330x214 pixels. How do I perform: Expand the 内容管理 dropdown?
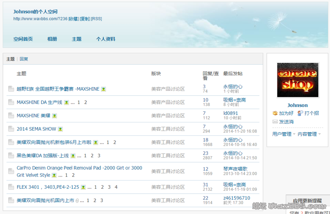(x=309, y=134)
